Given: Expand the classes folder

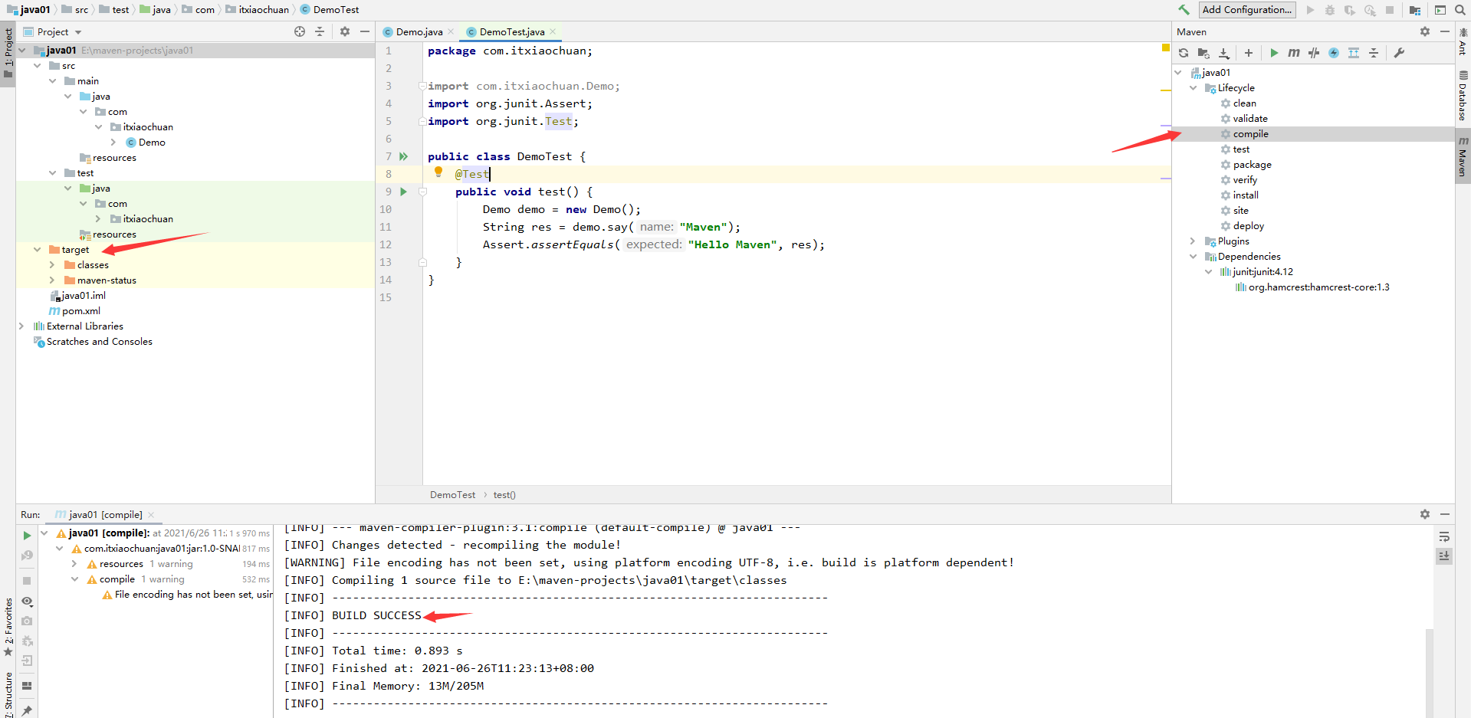Looking at the screenshot, I should click(x=52, y=265).
